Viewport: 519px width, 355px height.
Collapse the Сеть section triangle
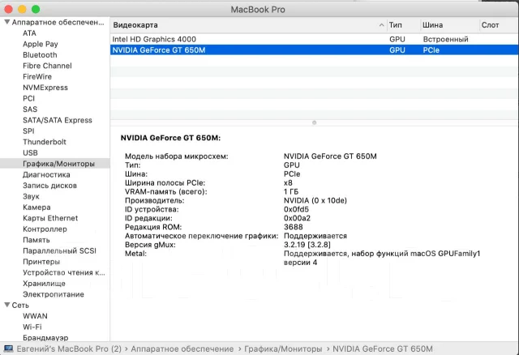pos(7,305)
